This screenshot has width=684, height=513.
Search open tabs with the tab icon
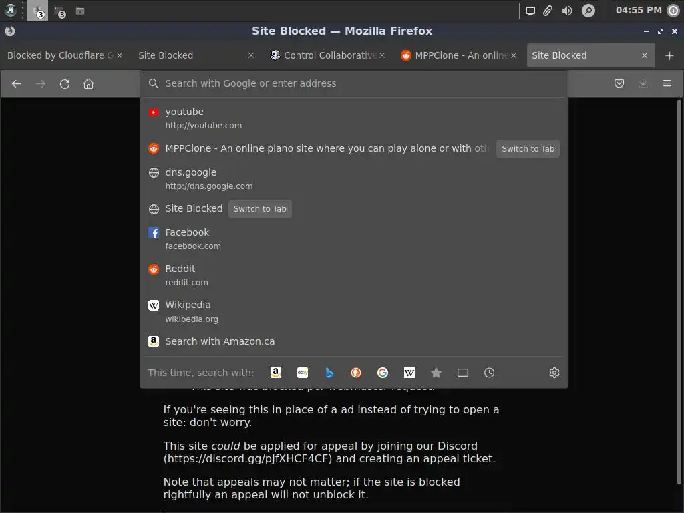[463, 373]
